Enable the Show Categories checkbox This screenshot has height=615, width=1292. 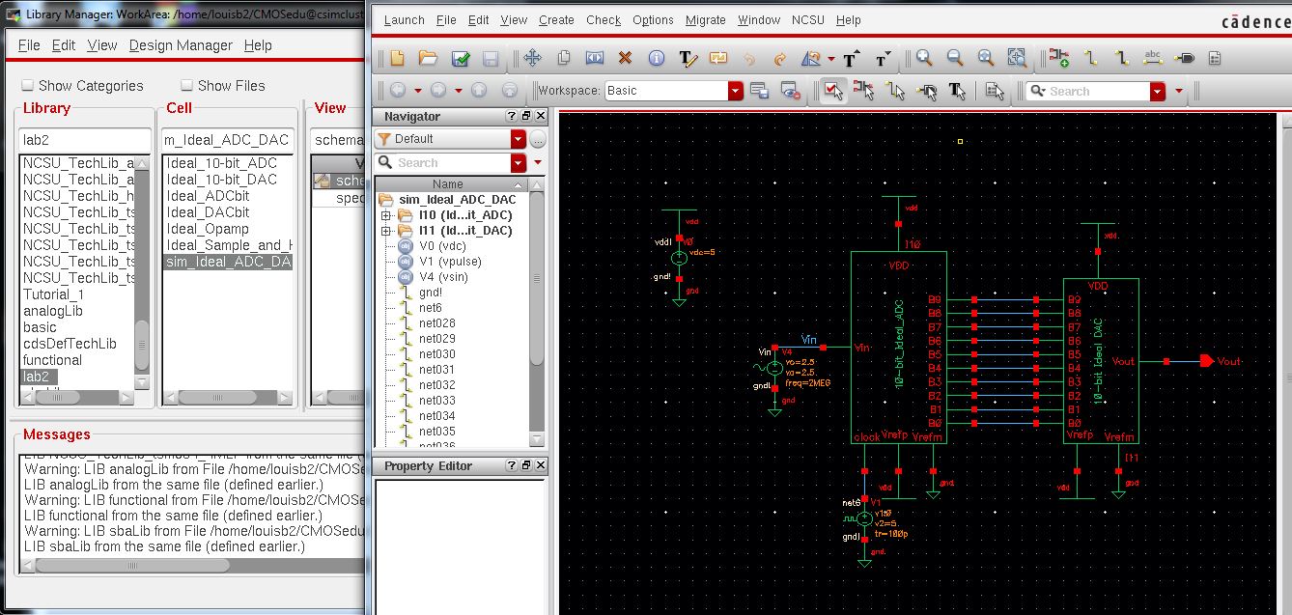coord(28,86)
